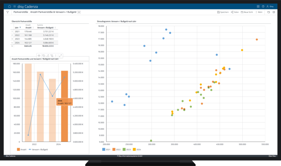
Task: Go to the Cadenza home icon
Action: click(x=10, y=7)
